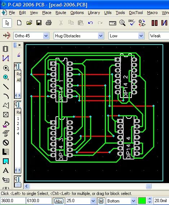Select the Place Connection tool

coord(6,58)
